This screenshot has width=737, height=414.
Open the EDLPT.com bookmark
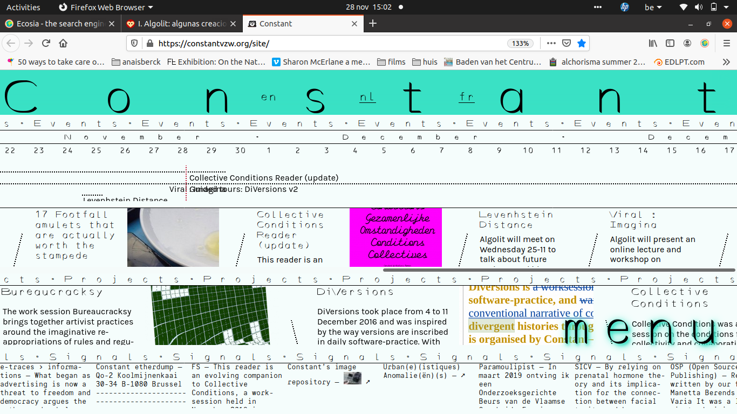(679, 62)
